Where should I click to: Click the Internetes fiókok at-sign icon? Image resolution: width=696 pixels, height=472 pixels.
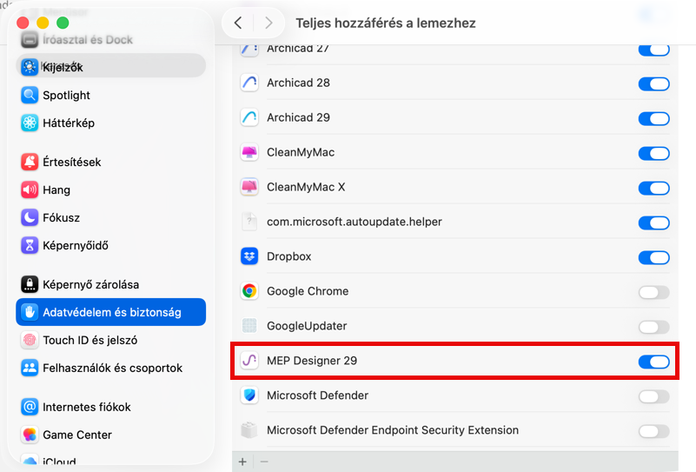point(30,407)
